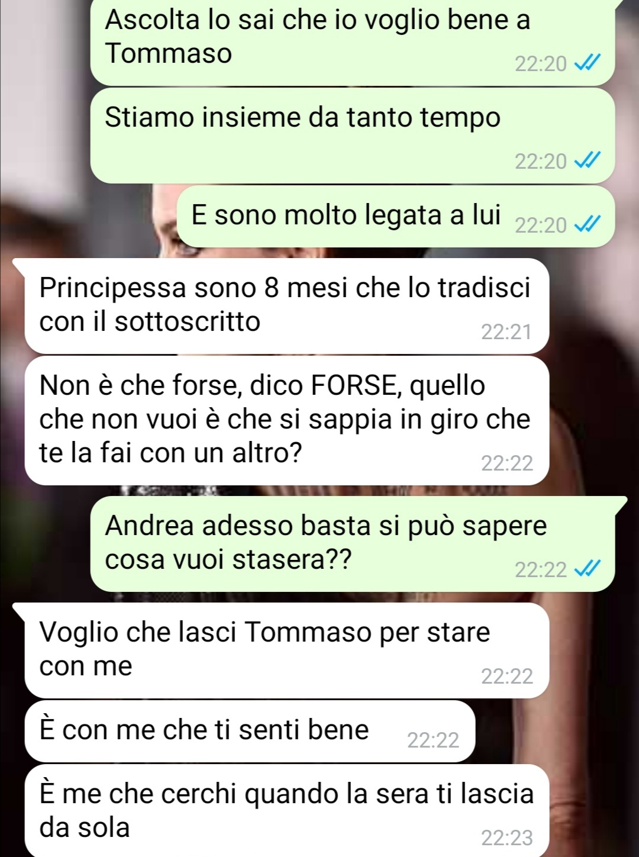639x857 pixels.
Task: Tap double ticks on 'Stiamo insieme' message
Action: pos(588,160)
